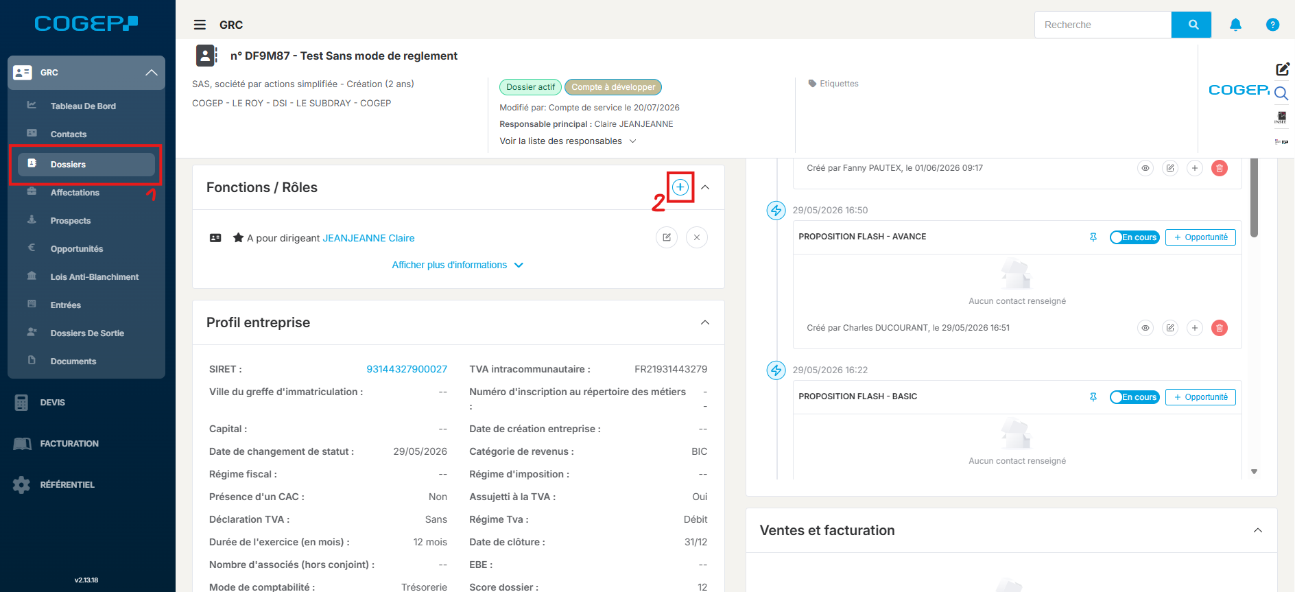Screen dimensions: 1295x592
Task: Click the activity timeline scrollbar thumb
Action: 1254,198
